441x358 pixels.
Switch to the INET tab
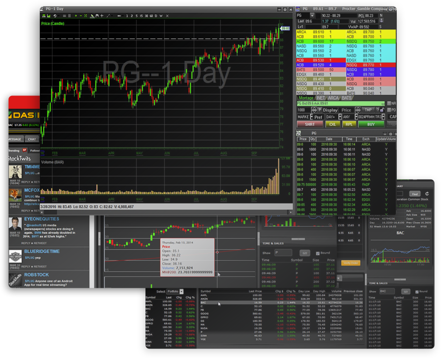320,98
